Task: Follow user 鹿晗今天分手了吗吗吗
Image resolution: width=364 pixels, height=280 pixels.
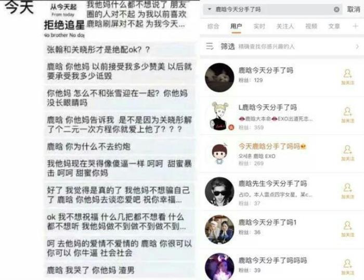Action: [x=347, y=267]
